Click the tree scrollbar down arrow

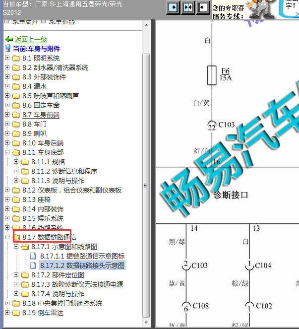point(146,322)
